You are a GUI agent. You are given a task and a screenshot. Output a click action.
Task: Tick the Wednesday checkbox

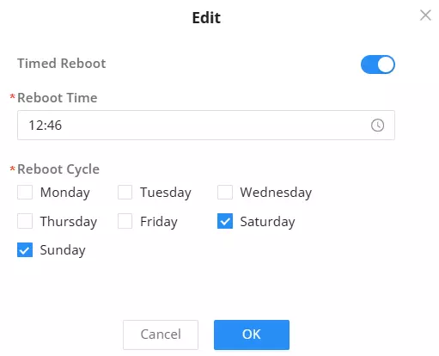click(x=225, y=192)
